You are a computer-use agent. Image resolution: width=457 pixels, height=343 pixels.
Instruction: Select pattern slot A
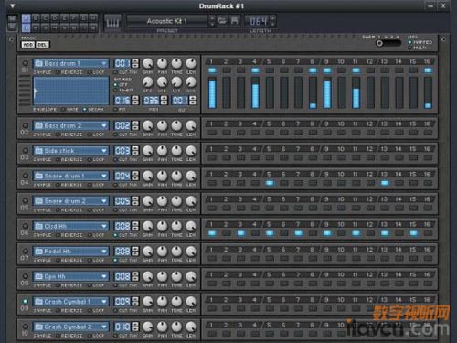click(27, 18)
